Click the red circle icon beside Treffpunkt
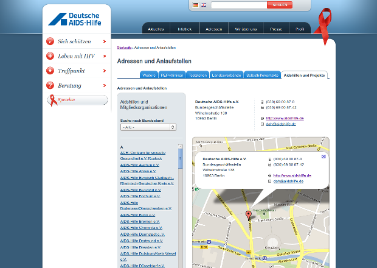The width and height of the screenshot is (377, 268). [x=50, y=71]
